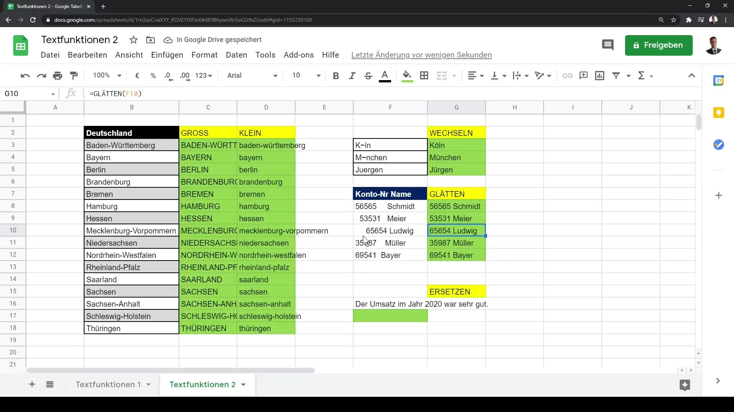Screen dimensions: 734x412
Task: Open Textfunktionen 2 tab menu arrow
Action: coord(244,385)
